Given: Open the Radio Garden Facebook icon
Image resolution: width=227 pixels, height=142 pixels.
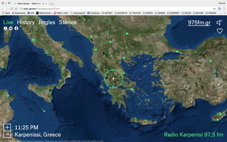Looking at the screenshot, I should 16,28.
